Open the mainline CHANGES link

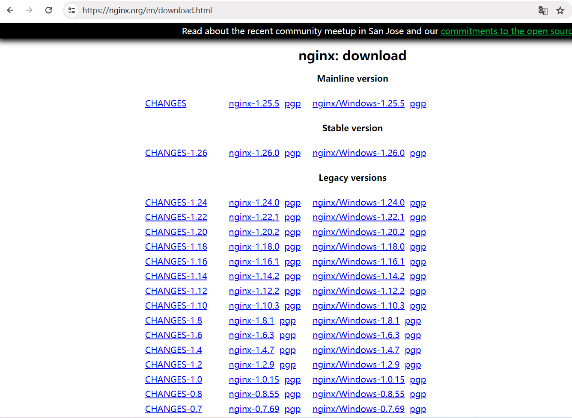(x=166, y=103)
